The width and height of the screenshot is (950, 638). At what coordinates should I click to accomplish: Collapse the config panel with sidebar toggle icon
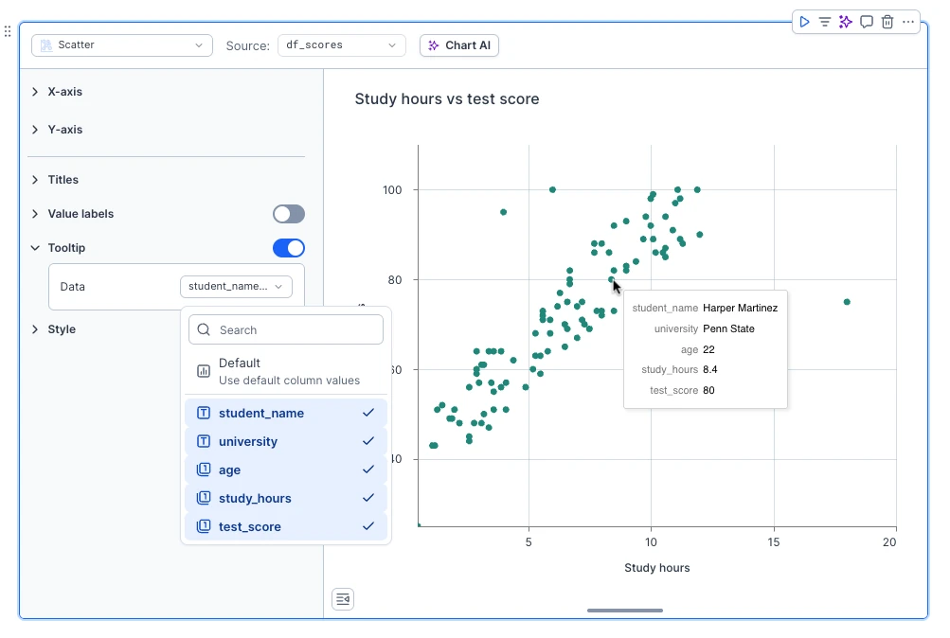[x=343, y=599]
